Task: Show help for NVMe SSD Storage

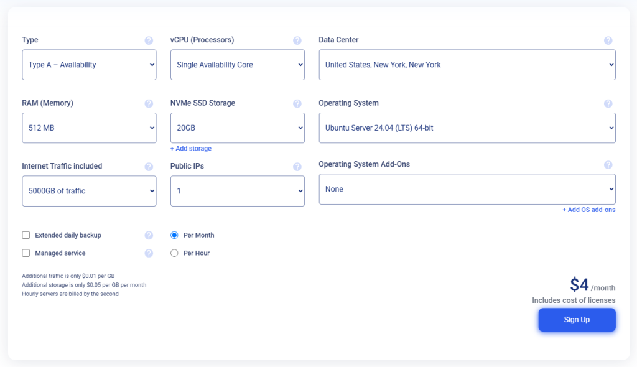Action: 297,104
